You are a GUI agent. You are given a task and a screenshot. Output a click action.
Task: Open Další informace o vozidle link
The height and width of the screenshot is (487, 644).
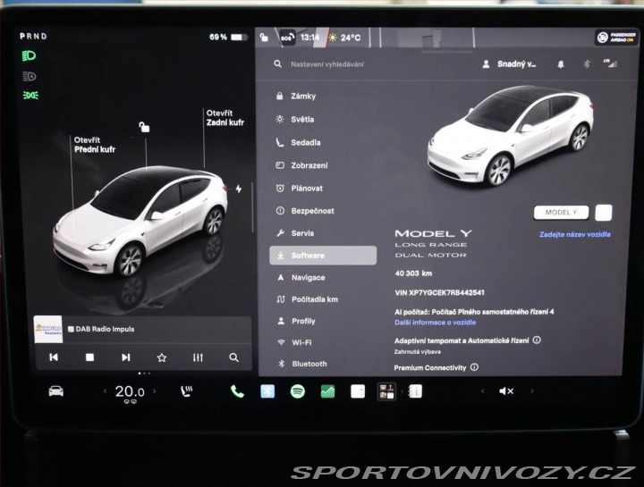click(436, 323)
